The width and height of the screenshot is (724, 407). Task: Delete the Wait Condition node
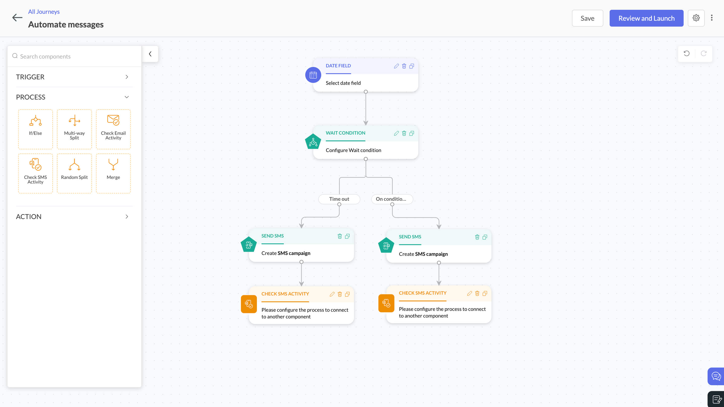point(404,133)
